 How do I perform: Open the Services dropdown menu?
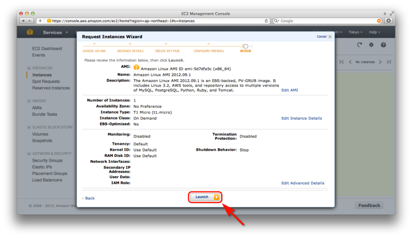click(x=56, y=32)
